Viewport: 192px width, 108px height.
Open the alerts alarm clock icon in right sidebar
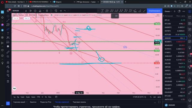point(190,17)
